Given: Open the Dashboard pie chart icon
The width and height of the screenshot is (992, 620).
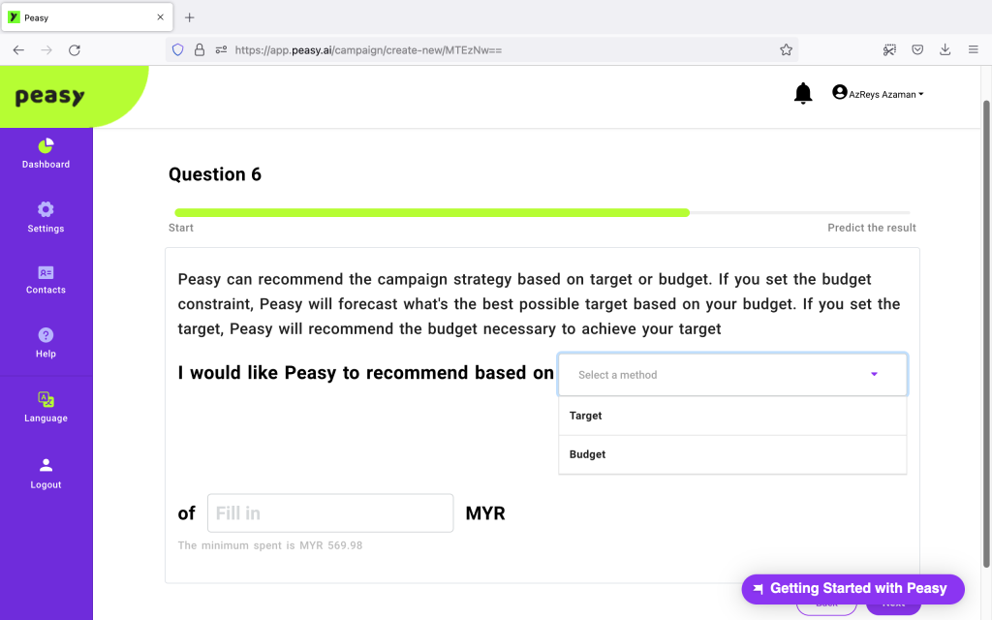Looking at the screenshot, I should pyautogui.click(x=46, y=146).
